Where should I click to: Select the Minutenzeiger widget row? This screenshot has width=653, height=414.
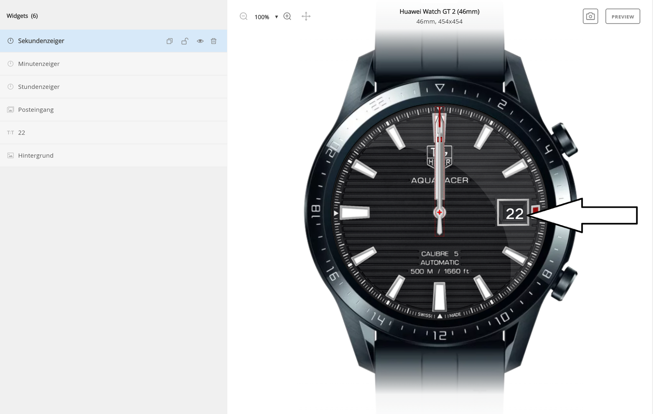click(x=114, y=64)
